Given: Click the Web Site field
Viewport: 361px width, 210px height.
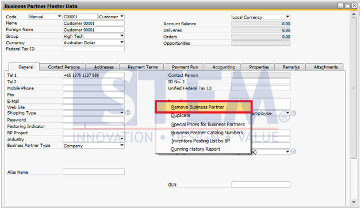Looking at the screenshot, I should (x=94, y=107).
